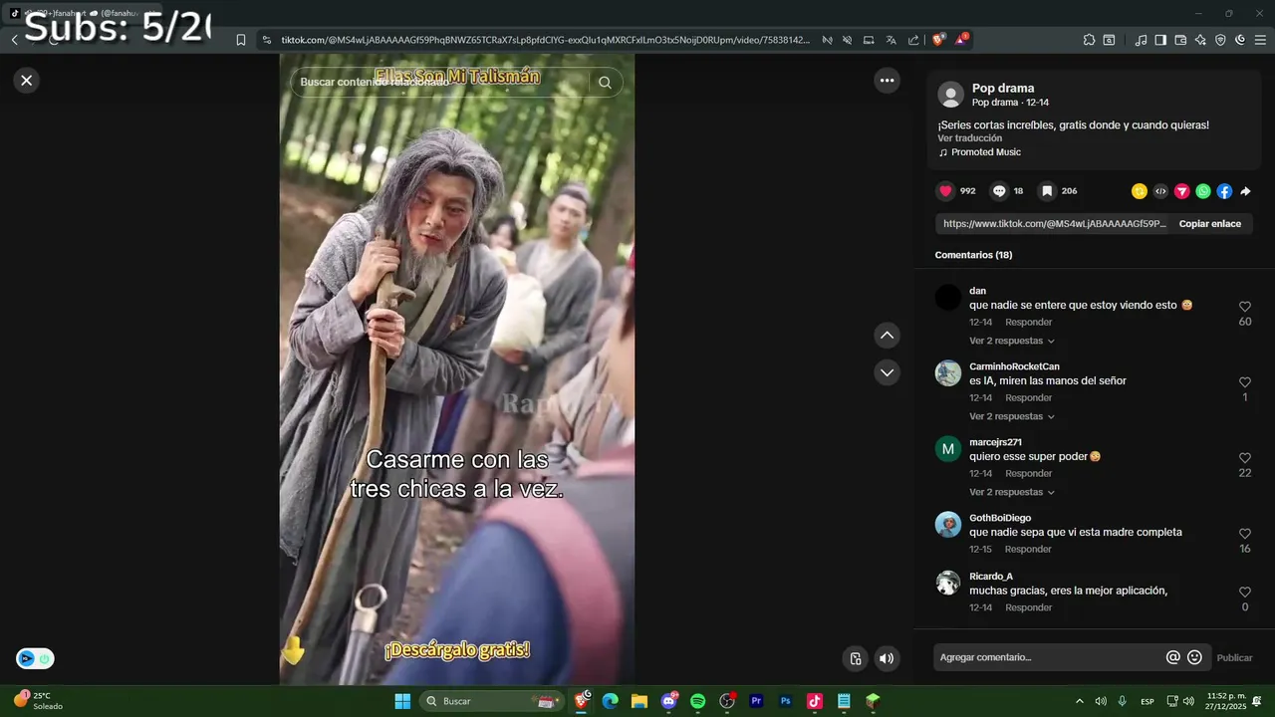Share via the red send-to-friends icon

[1182, 191]
